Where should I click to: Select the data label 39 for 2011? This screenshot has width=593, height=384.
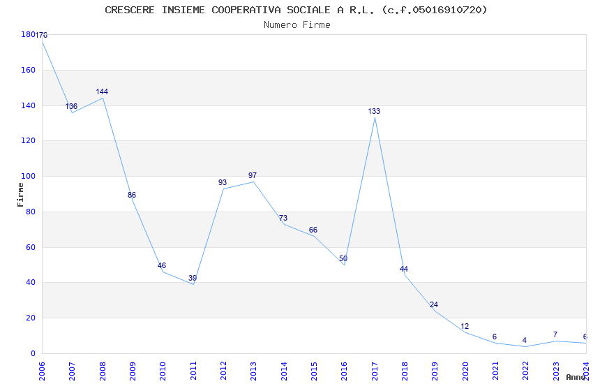[193, 278]
